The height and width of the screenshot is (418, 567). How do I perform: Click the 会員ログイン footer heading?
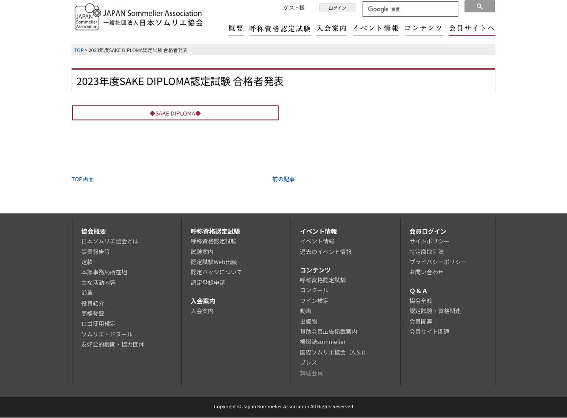point(428,231)
